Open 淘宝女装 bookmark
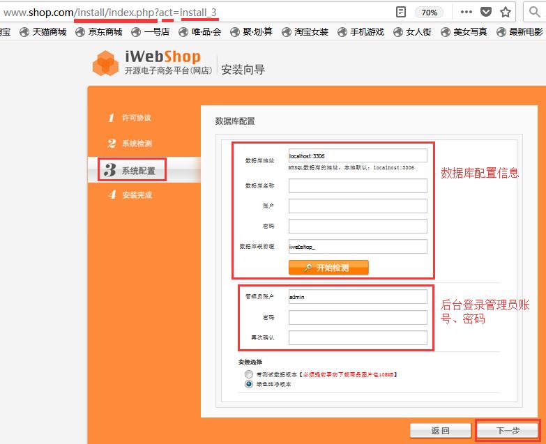 (305, 32)
